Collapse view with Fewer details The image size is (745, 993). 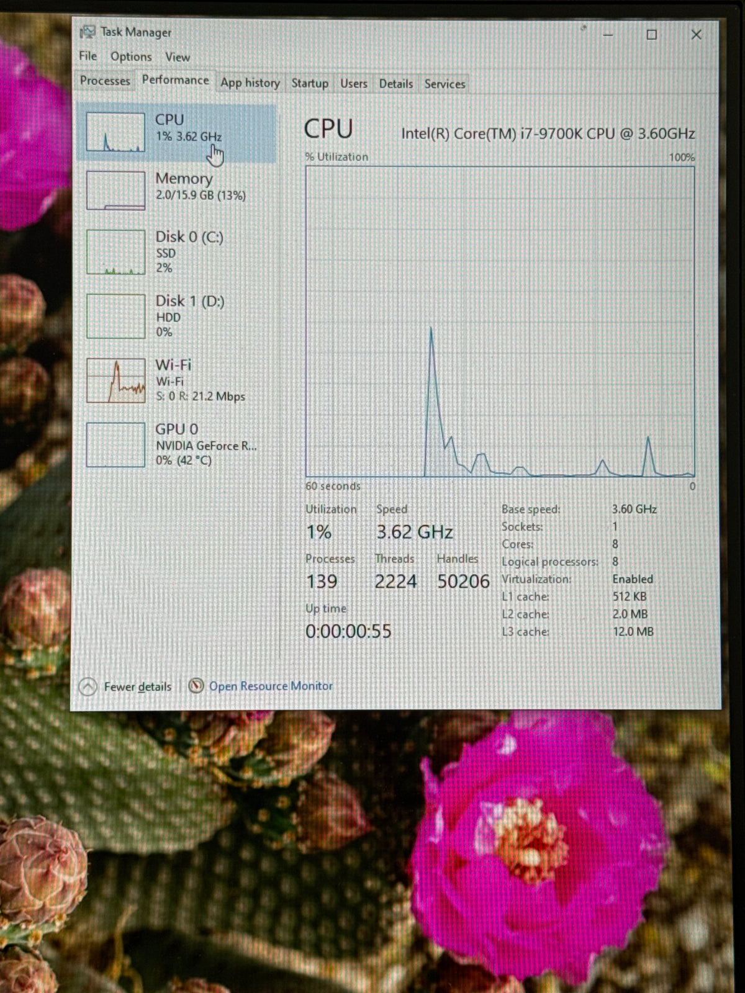click(138, 686)
